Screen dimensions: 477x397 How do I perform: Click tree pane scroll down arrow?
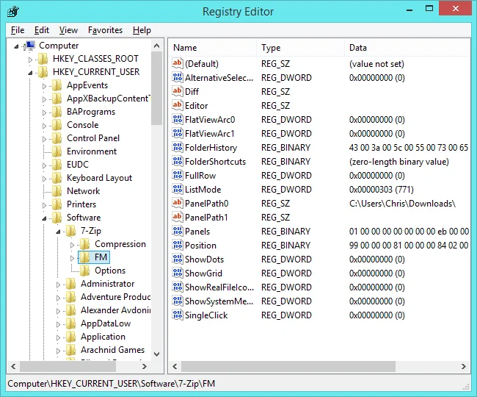(x=156, y=354)
